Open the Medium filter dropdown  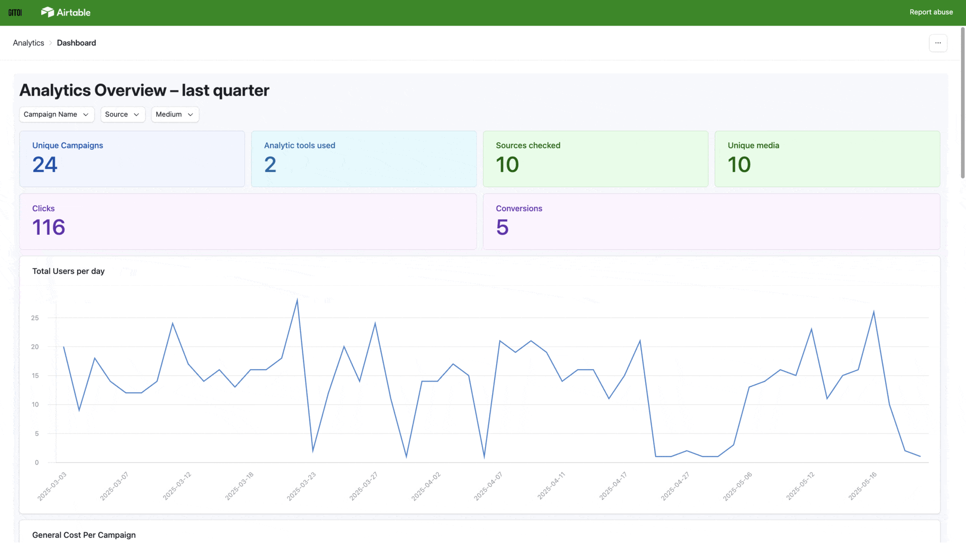point(175,114)
